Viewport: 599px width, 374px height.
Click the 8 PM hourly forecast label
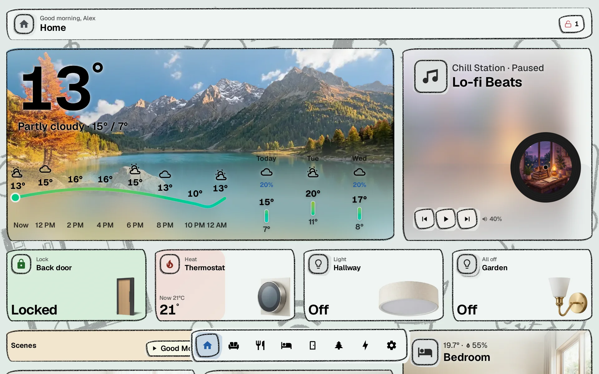(x=165, y=225)
